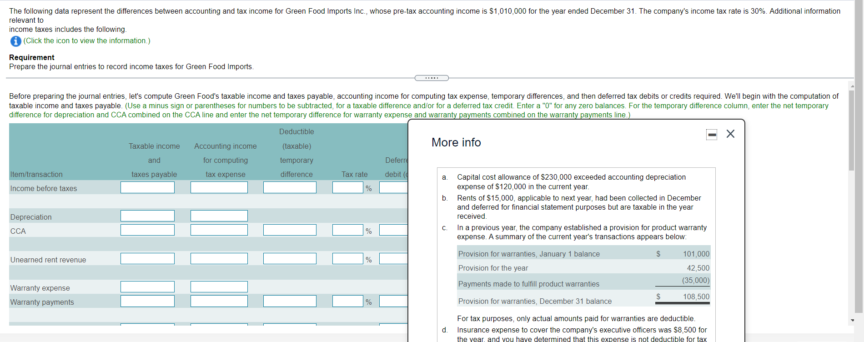
Task: Click the 'More info' heading
Action: point(456,142)
